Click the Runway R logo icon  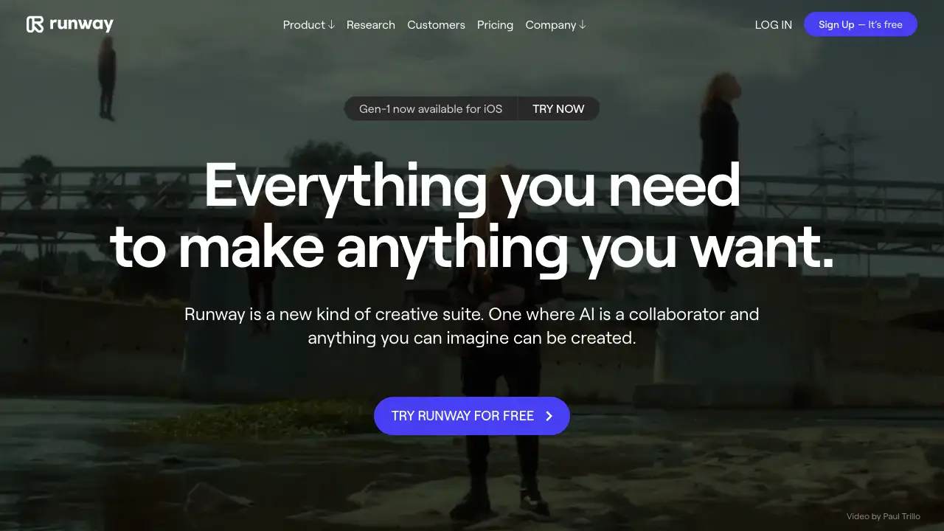(35, 24)
